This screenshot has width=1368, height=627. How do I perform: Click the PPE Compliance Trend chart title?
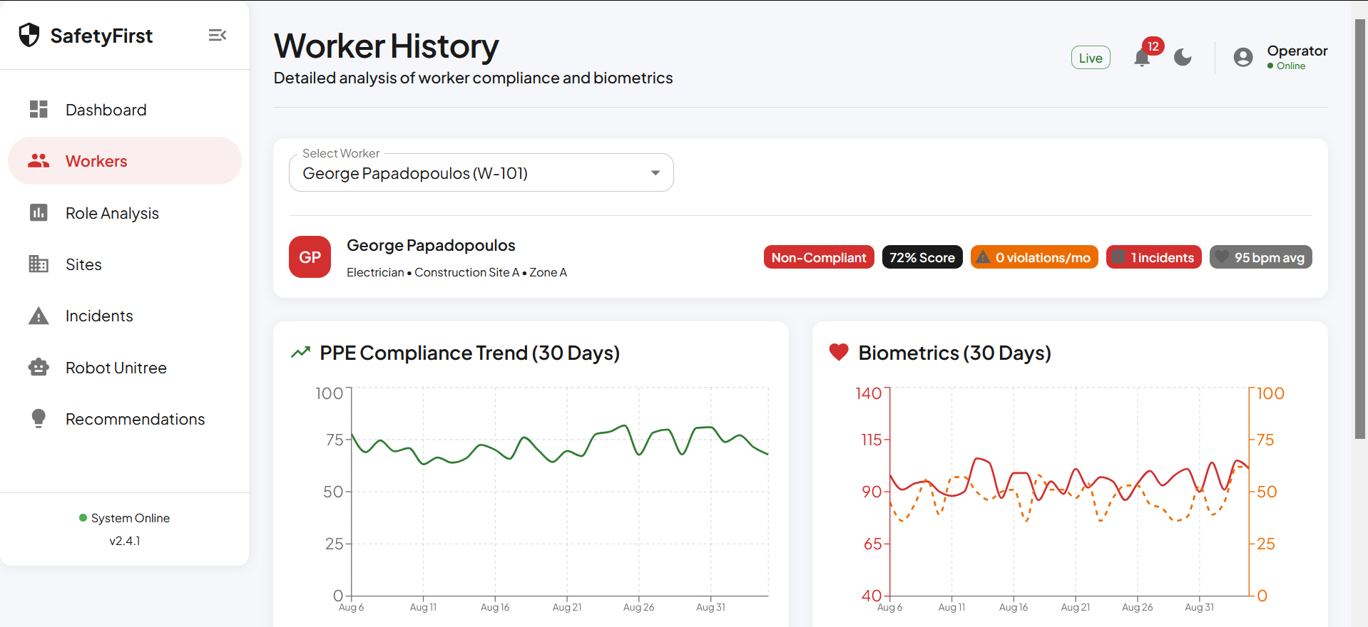coord(469,353)
